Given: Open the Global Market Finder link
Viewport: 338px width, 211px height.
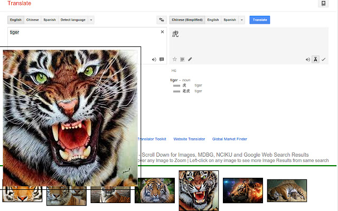Looking at the screenshot, I should click(230, 139).
